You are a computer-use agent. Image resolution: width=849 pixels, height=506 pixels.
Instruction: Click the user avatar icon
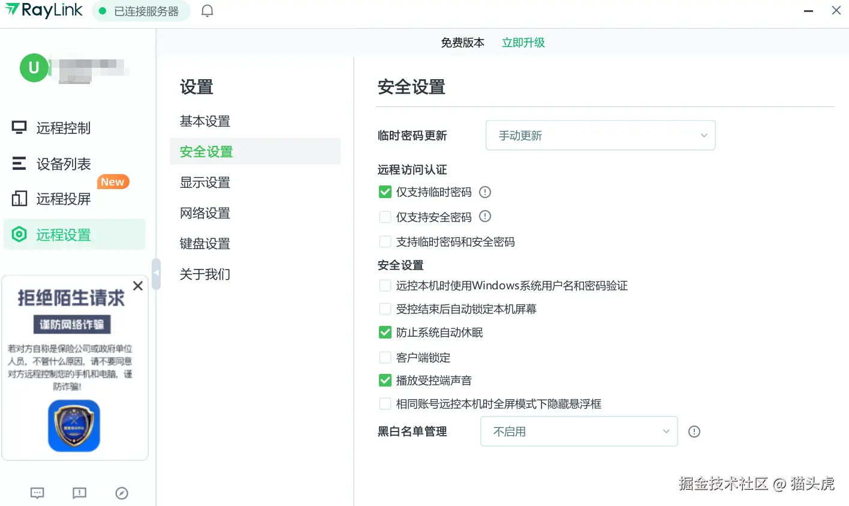pos(34,68)
